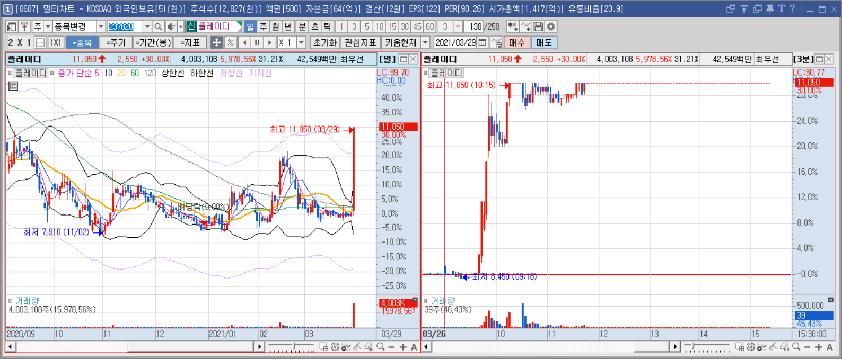Click the right chart's 'A' auto-fit icon

coord(830,347)
